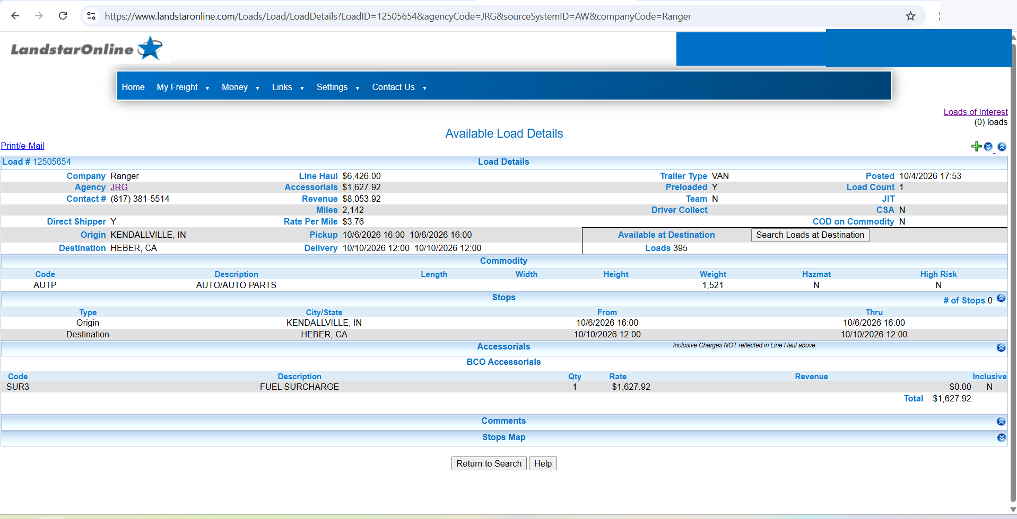Click the Help button
The height and width of the screenshot is (519, 1017).
coord(543,463)
